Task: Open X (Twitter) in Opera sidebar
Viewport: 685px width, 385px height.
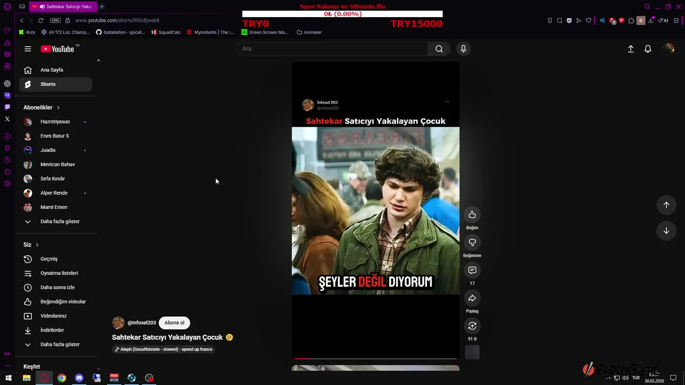Action: click(7, 119)
